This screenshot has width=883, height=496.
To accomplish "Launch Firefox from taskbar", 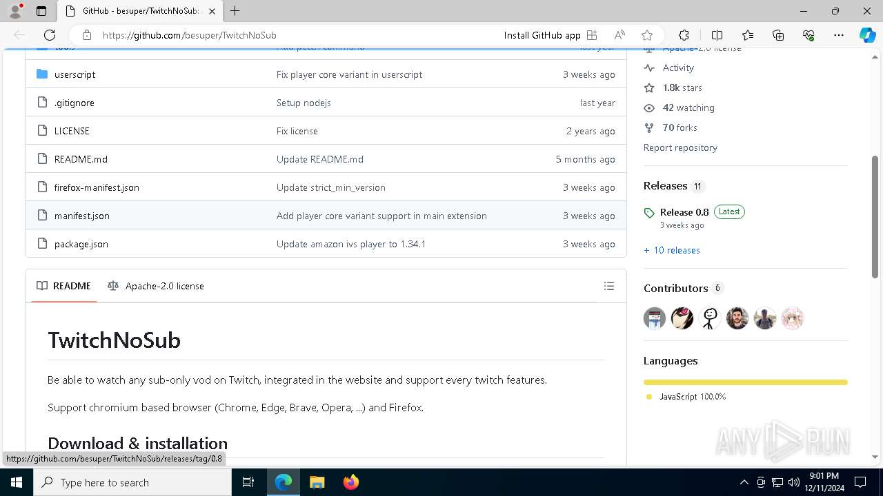I will [x=351, y=482].
